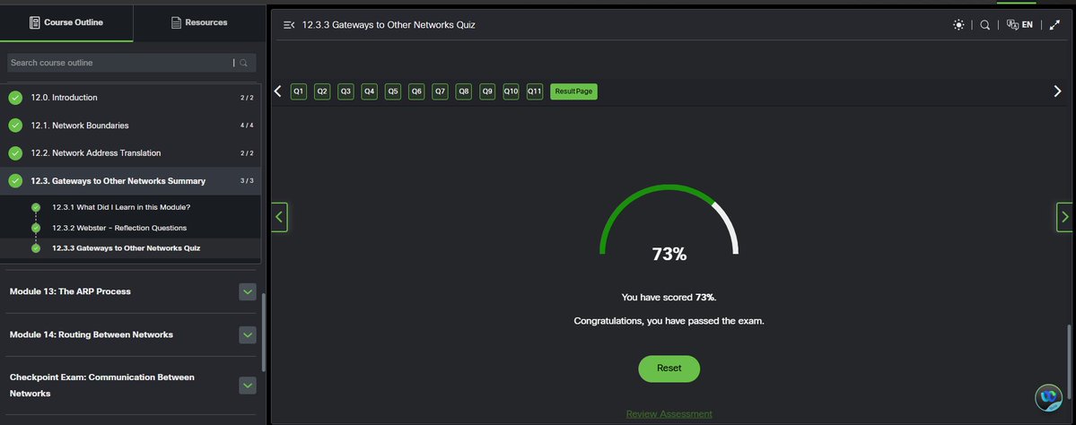Open the Review Assessment link
Viewport: 1076px width, 425px height.
[669, 414]
